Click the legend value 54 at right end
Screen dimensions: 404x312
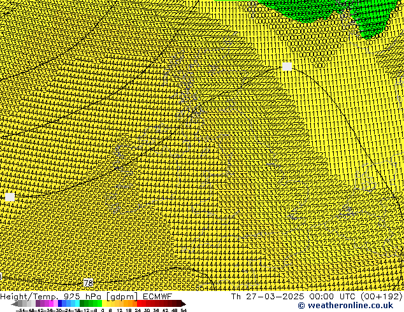coord(184,311)
